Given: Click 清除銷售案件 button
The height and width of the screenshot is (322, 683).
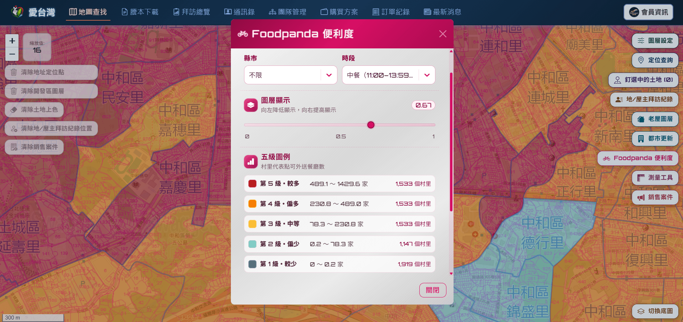Looking at the screenshot, I should pos(34,147).
